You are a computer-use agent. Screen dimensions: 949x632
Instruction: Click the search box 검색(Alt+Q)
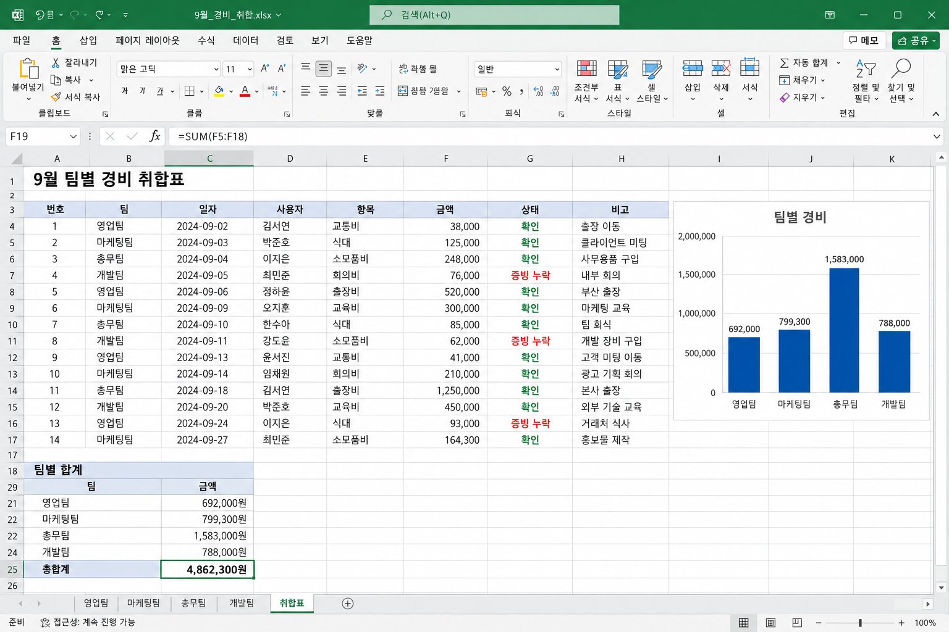click(494, 15)
